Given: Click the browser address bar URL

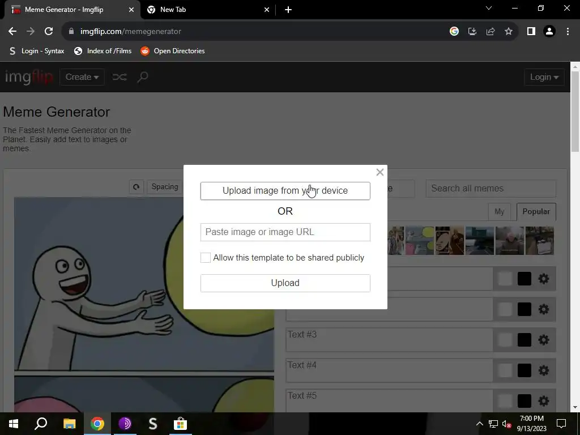Looking at the screenshot, I should tap(131, 32).
